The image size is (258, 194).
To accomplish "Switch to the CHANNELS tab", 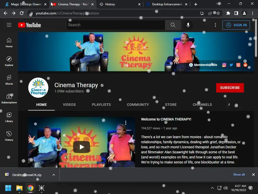I will [202, 105].
